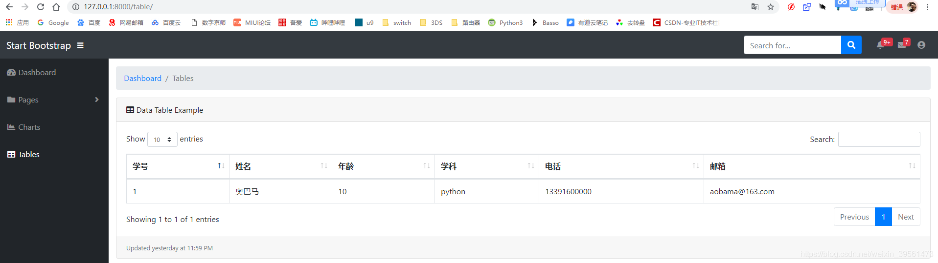The image size is (938, 263).
Task: Sort table by 邮箱 column
Action: pos(812,166)
